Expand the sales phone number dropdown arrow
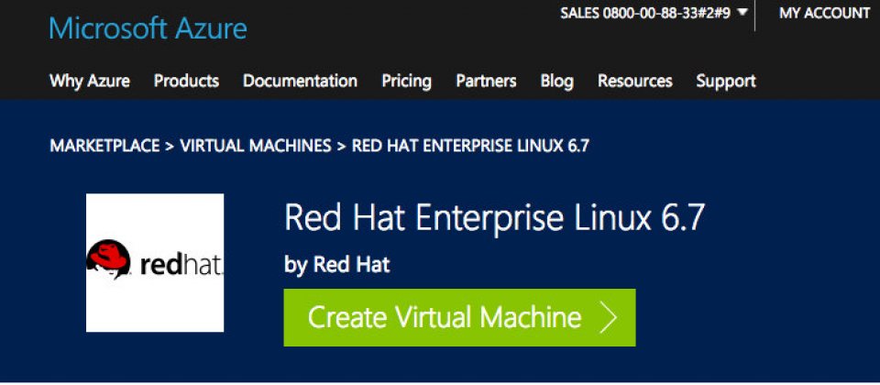The image size is (880, 385). click(742, 12)
